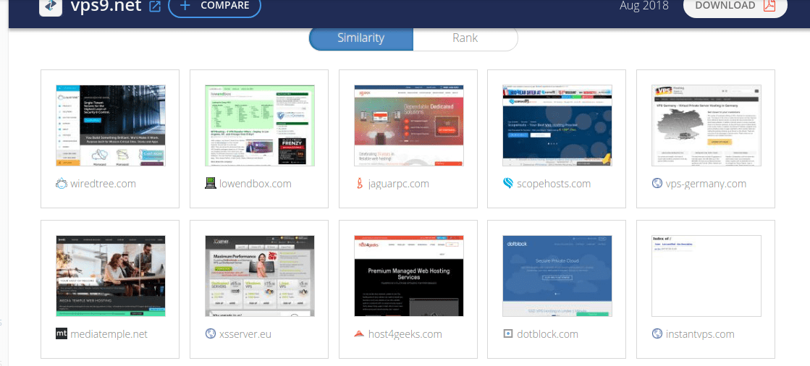Click the scopehosts.com site thumbnail
810x366 pixels.
(x=557, y=125)
